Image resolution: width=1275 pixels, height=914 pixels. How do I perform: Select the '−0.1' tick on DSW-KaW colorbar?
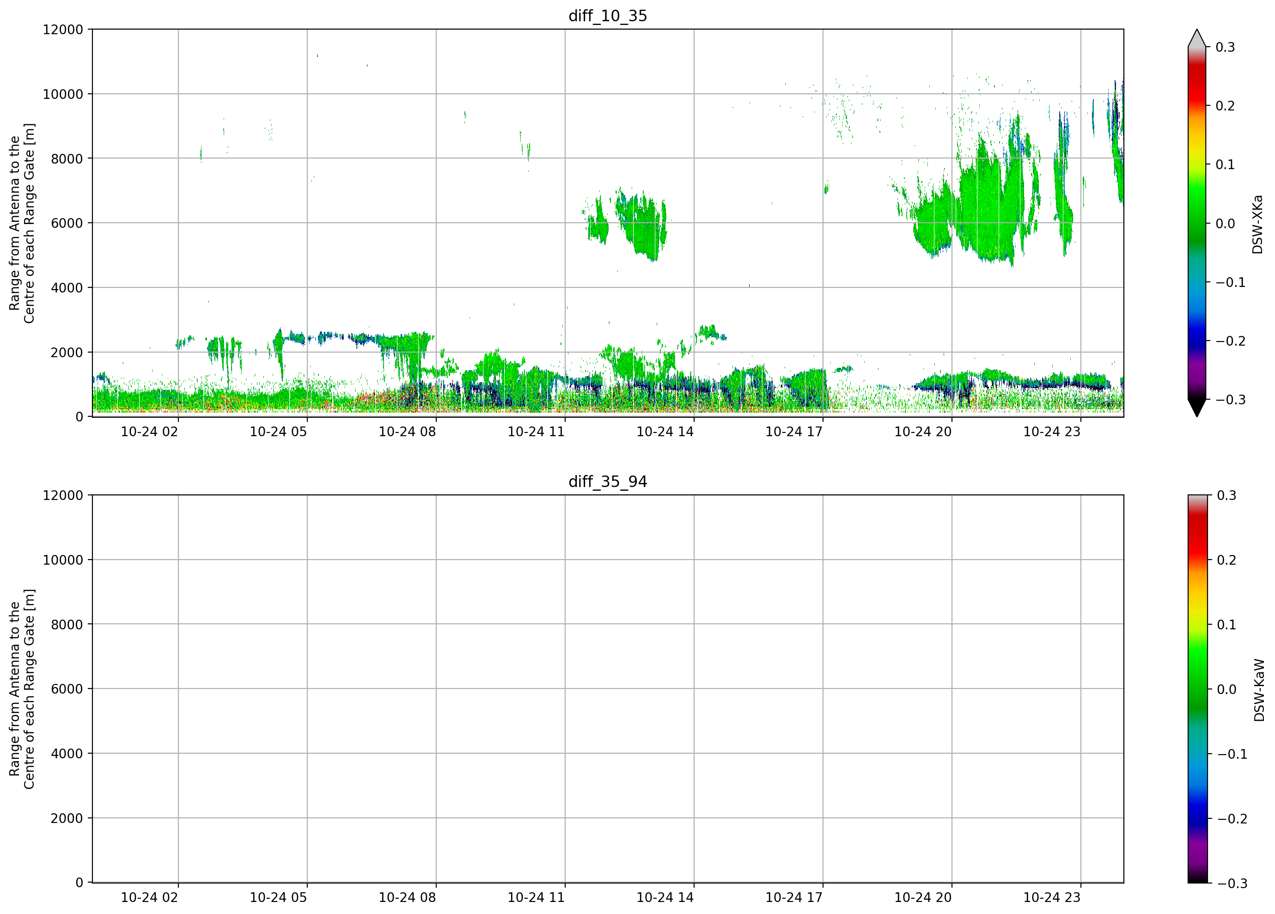pyautogui.click(x=1232, y=755)
